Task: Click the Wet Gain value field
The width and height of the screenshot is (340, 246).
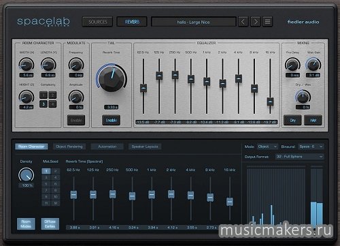Action: click(313, 75)
